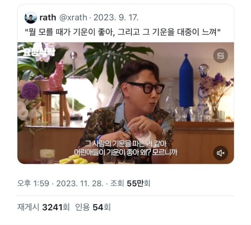
Task: Click the purple flower vase in video
Action: pos(217,96)
